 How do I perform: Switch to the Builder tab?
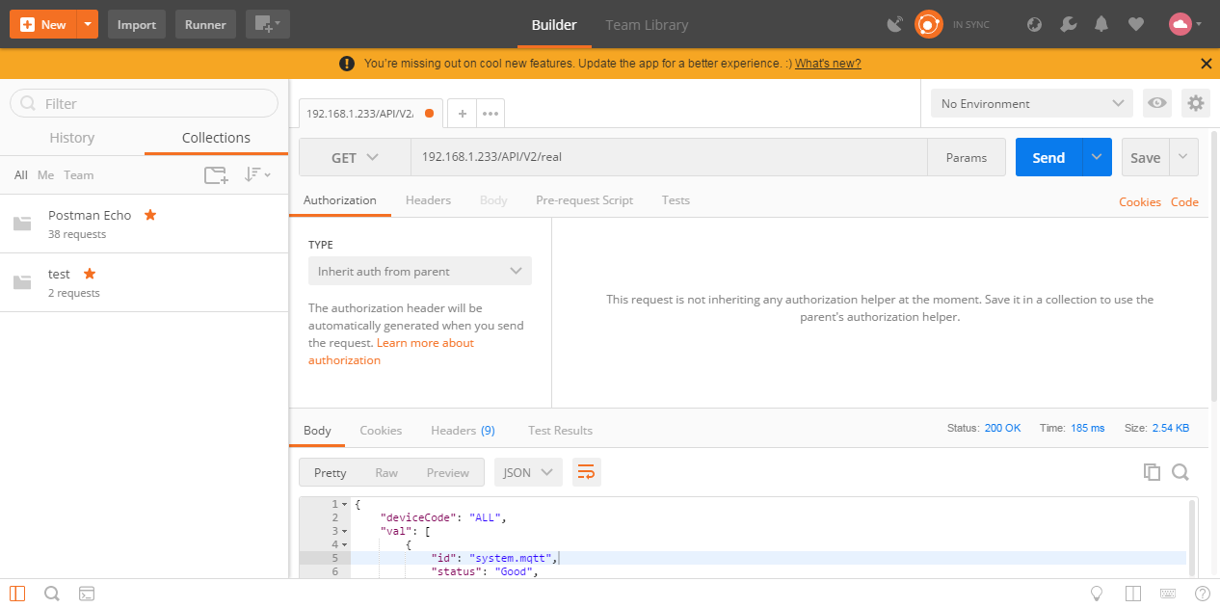(x=554, y=24)
